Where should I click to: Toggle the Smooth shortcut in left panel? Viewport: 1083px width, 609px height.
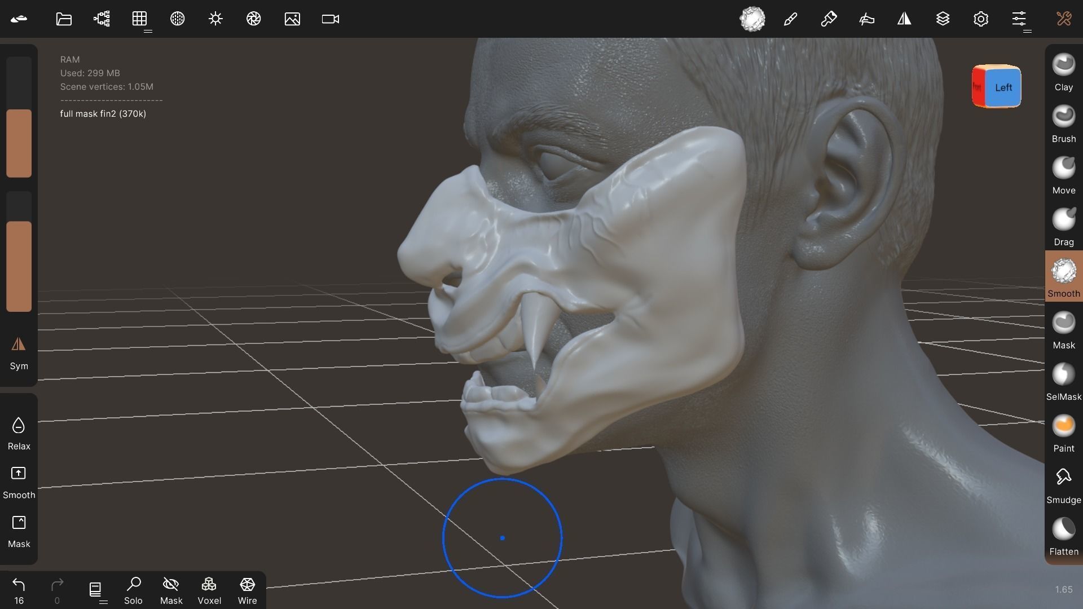click(x=19, y=482)
